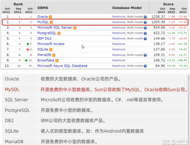The width and height of the screenshot is (190, 145).
Task: Click the score value 84.96
Action: 160,66
